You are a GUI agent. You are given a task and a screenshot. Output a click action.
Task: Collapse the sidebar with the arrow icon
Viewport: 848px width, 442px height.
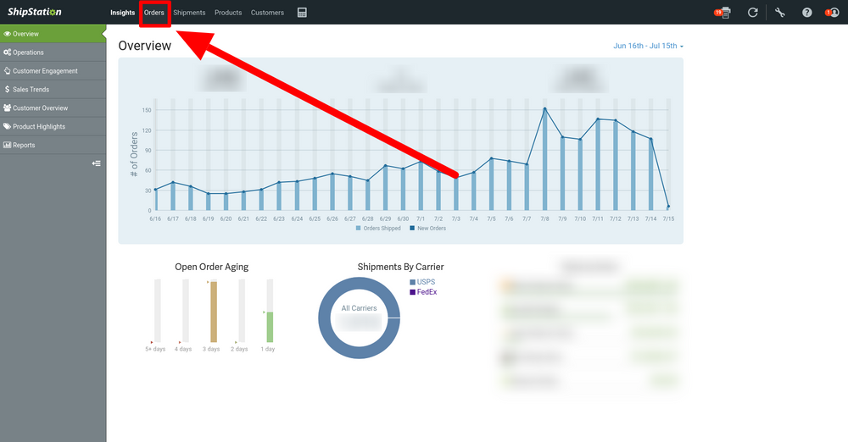click(97, 163)
